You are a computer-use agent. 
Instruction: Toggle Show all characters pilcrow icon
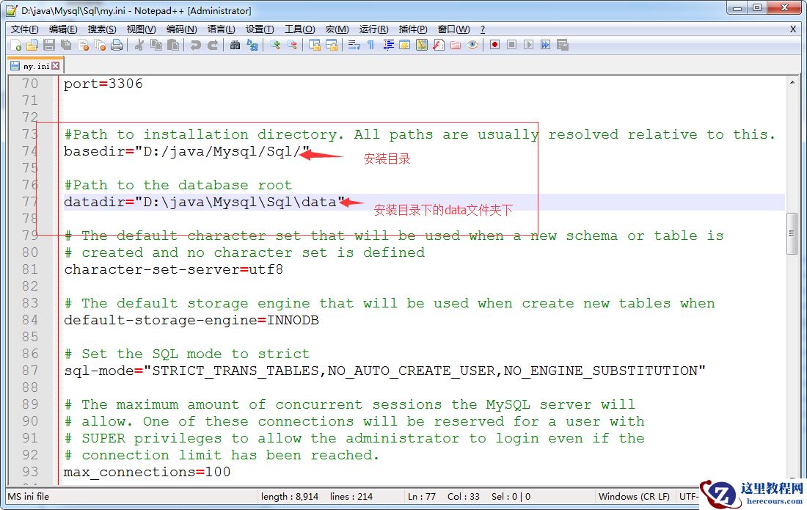point(370,45)
